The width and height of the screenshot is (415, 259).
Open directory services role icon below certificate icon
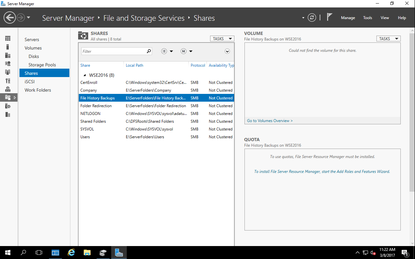[8, 72]
